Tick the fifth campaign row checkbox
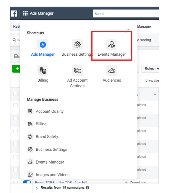 tap(15, 157)
